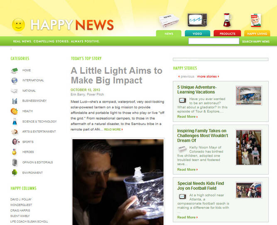Click the blender icon above Products
The width and height of the screenshot is (277, 225).
click(227, 20)
